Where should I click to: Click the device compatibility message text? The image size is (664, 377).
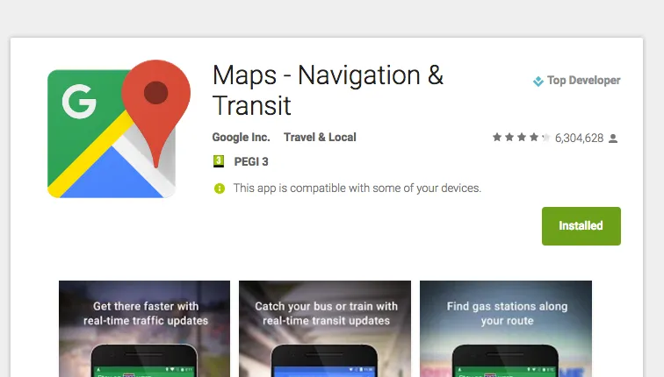point(357,188)
